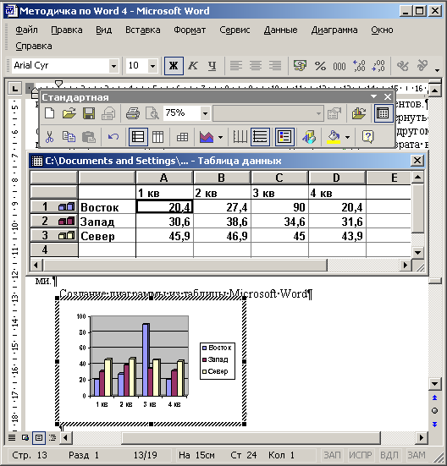Align text left in Formatting toolbar
Image resolution: width=447 pixels, height=466 pixels.
236,66
